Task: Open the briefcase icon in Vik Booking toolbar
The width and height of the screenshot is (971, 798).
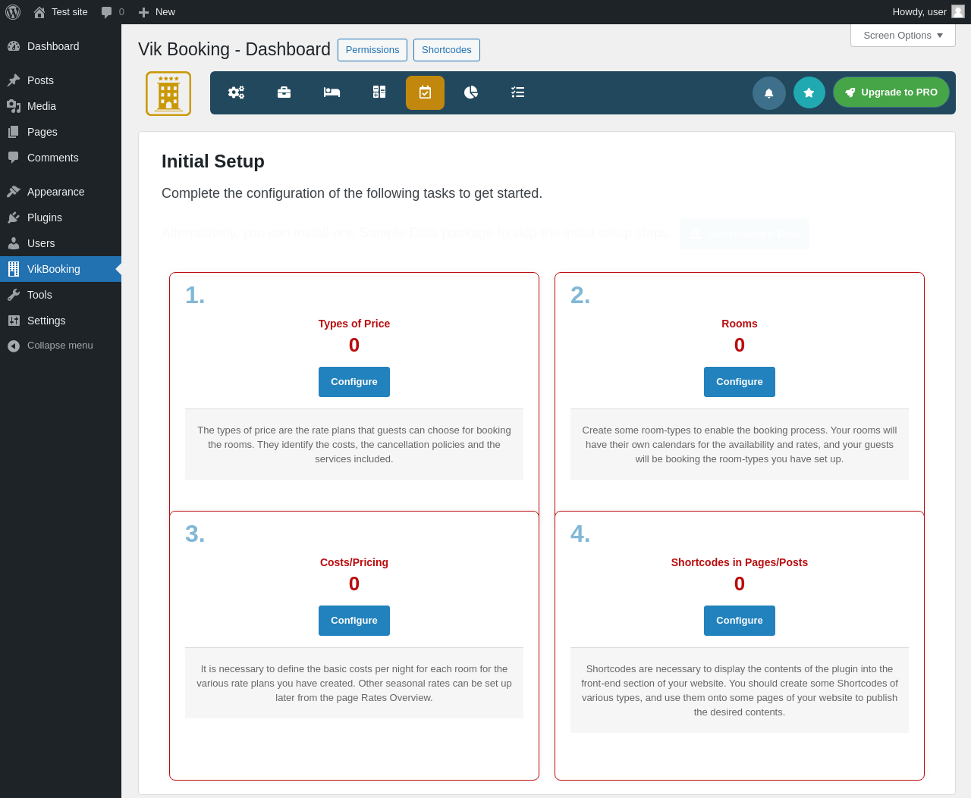Action: (284, 92)
